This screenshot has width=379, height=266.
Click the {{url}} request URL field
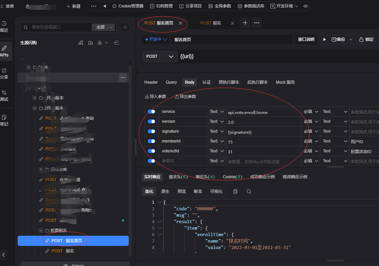pos(278,56)
